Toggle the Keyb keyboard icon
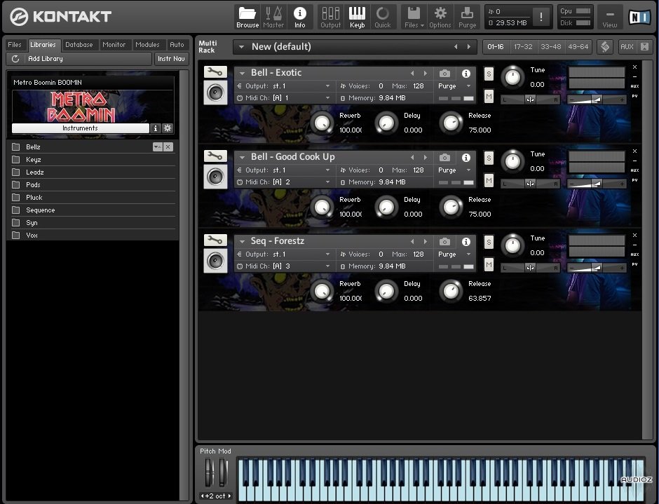This screenshot has width=659, height=504. point(357,17)
